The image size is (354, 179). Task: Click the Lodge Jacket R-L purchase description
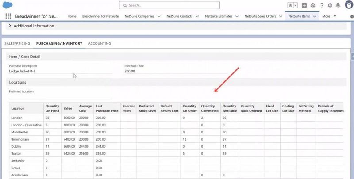pyautogui.click(x=22, y=71)
